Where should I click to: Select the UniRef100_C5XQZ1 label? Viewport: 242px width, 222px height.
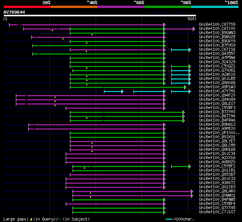[217, 66]
